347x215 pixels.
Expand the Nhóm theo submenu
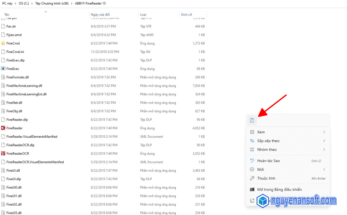[324, 150]
